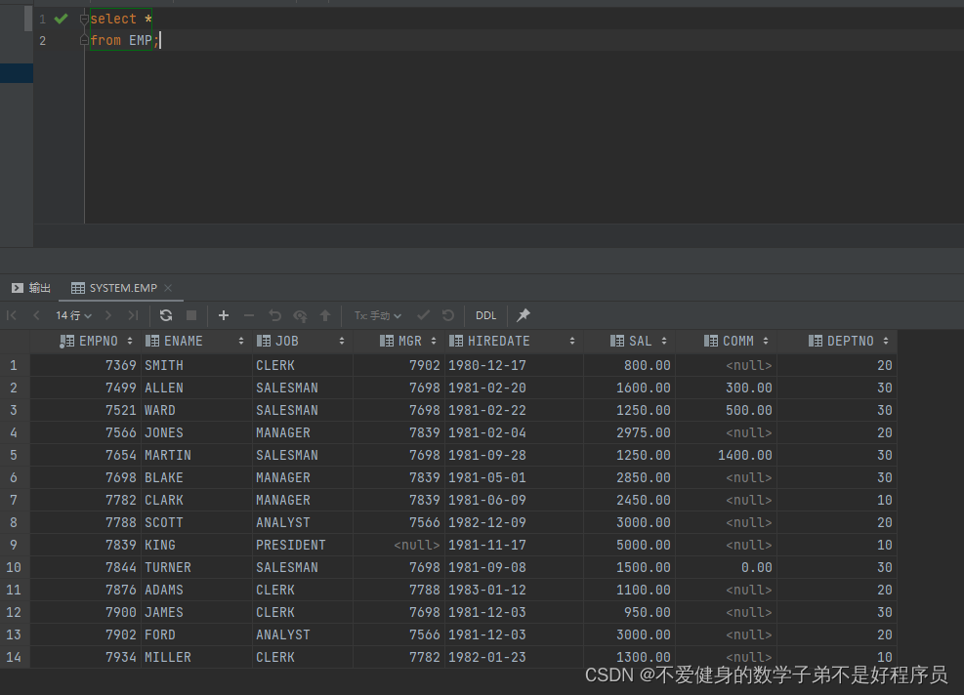
Task: Sort by the ENAME column arrows
Action: pyautogui.click(x=241, y=341)
